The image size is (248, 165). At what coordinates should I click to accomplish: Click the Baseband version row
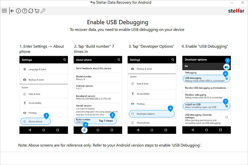98,97
